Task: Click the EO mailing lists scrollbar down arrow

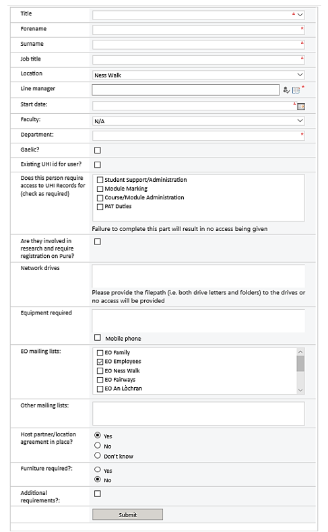Action: click(300, 390)
